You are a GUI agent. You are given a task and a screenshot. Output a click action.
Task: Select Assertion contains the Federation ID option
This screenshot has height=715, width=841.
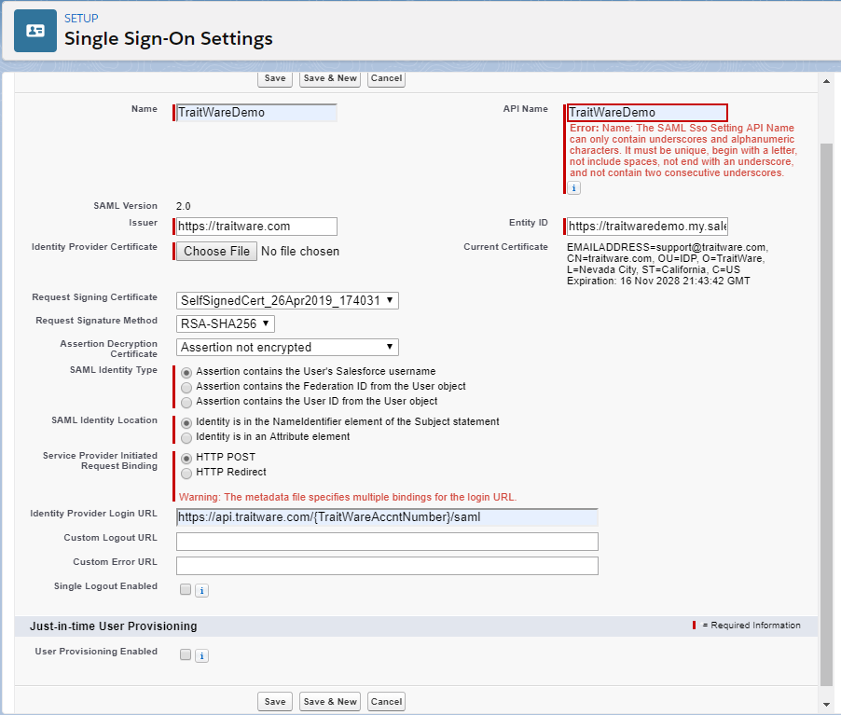[x=186, y=387]
